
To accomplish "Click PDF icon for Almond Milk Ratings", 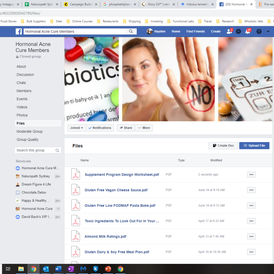I will click(75, 237).
